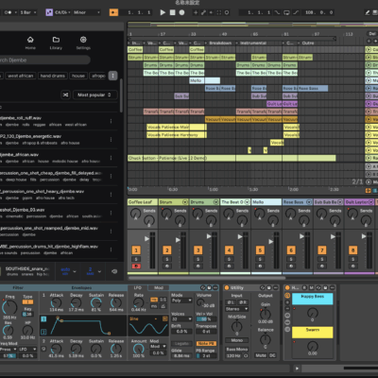Viewport: 378px width, 378px height.
Task: Click the Mute button in Utility
Action: click(x=261, y=355)
